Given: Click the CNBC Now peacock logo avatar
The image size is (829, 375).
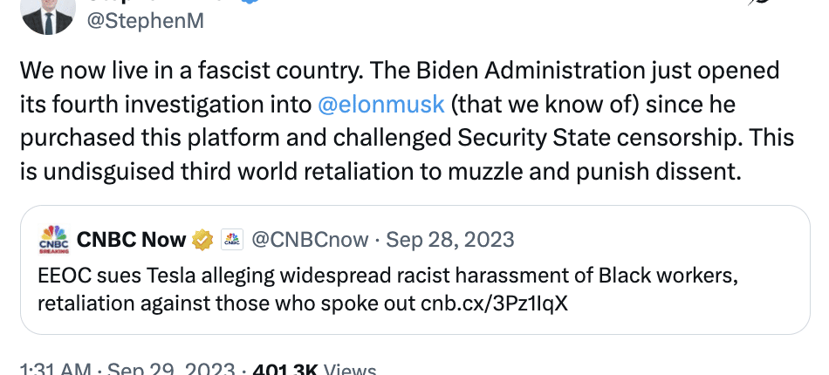Looking at the screenshot, I should point(53,239).
